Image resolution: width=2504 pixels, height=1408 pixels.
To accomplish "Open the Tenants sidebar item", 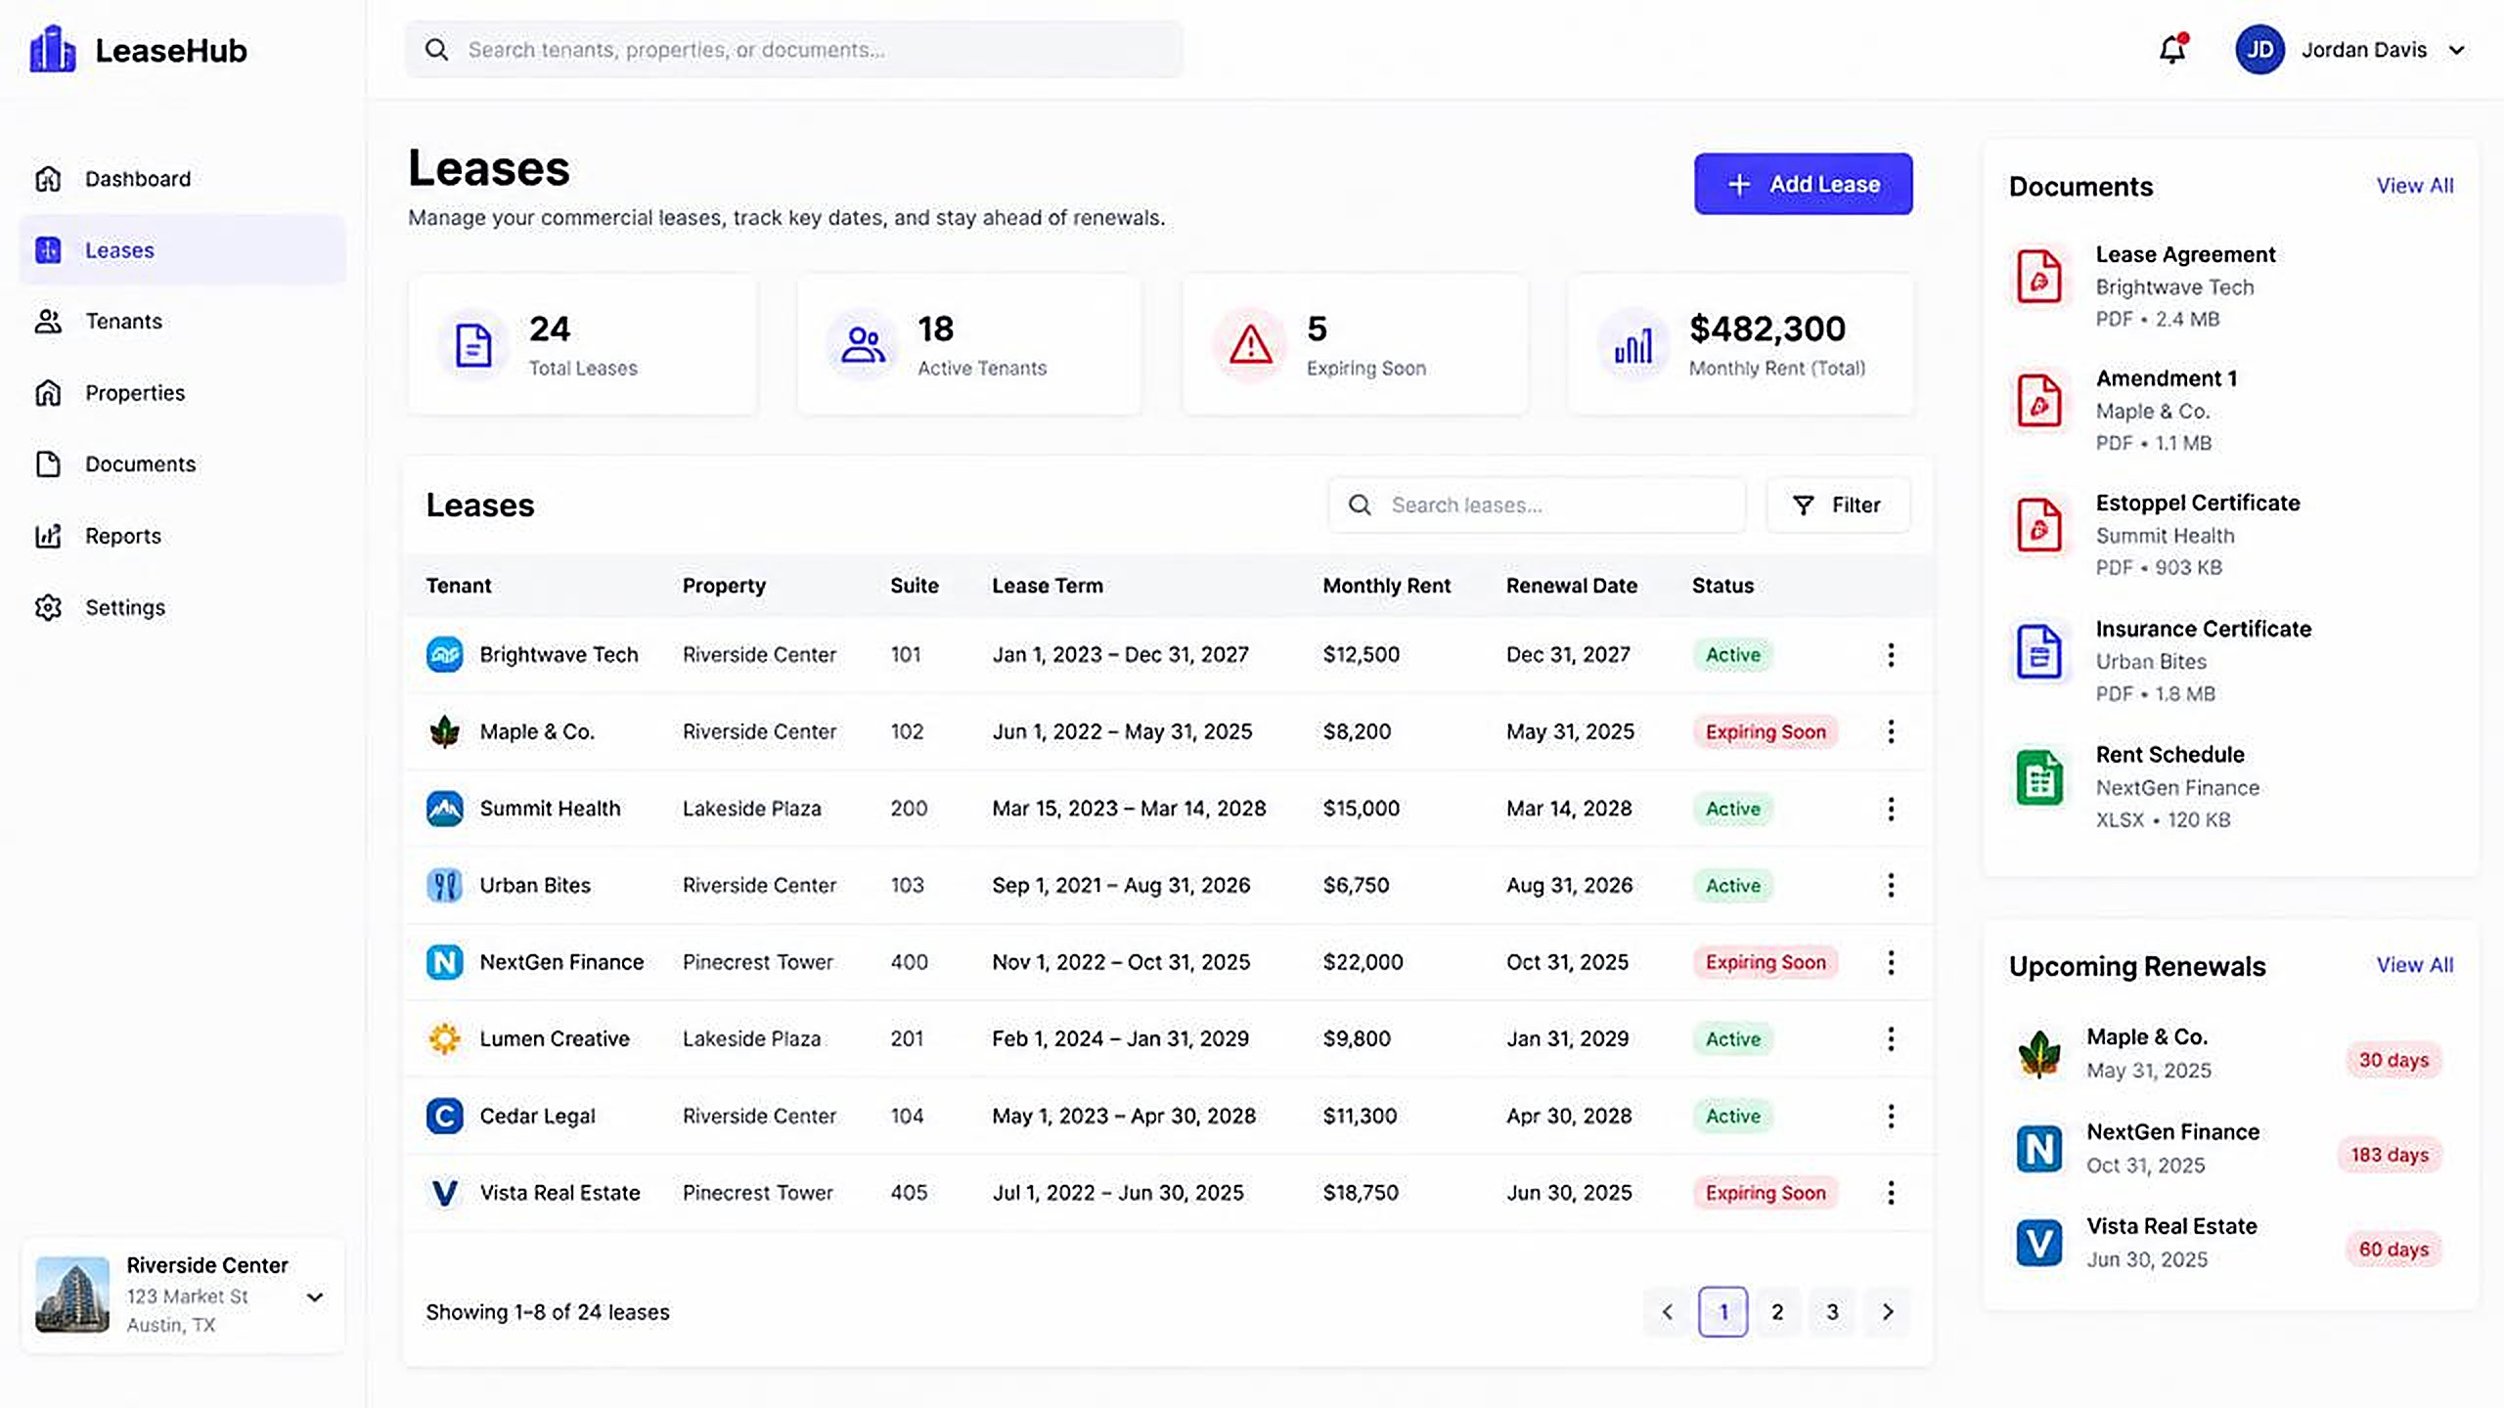I will [x=182, y=321].
